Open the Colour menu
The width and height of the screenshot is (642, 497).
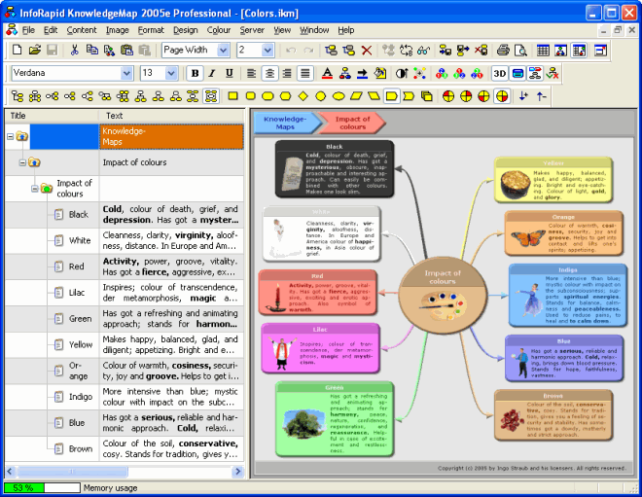[x=219, y=30]
